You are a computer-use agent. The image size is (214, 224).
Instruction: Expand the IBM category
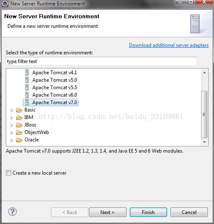pyautogui.click(x=12, y=118)
